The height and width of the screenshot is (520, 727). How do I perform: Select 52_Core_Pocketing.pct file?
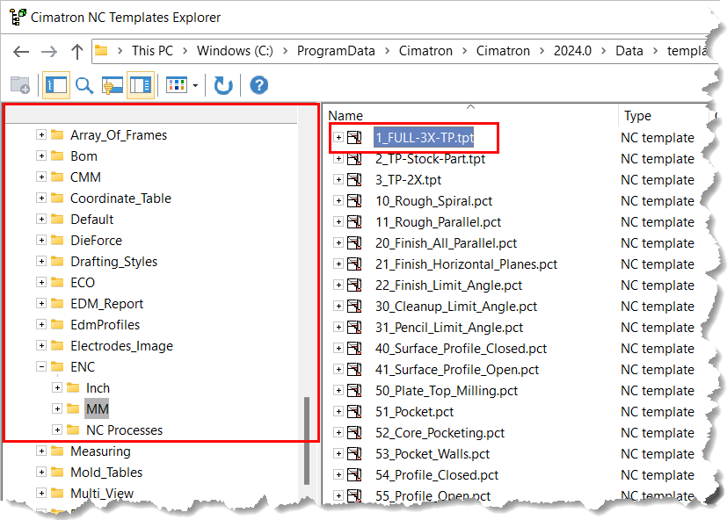point(440,432)
